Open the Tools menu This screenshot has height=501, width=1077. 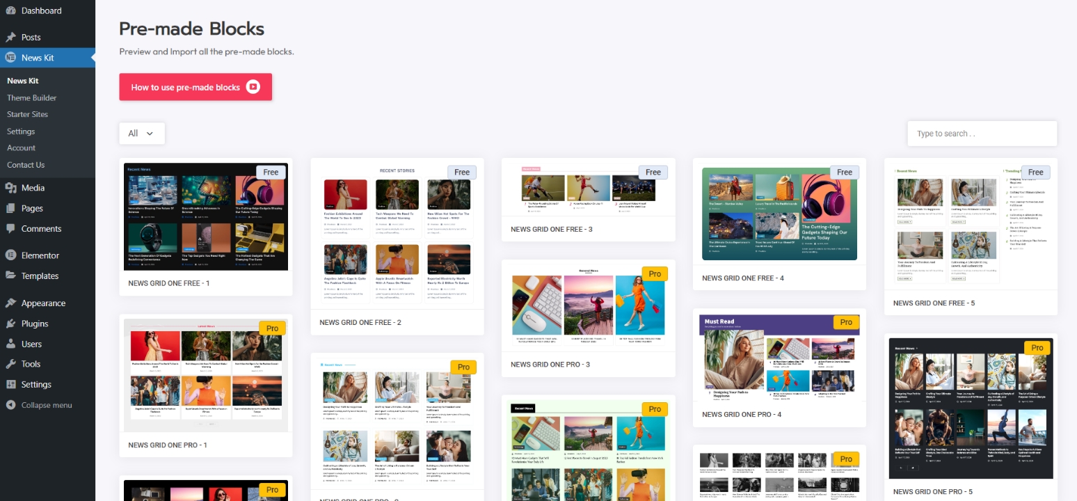coord(47,364)
